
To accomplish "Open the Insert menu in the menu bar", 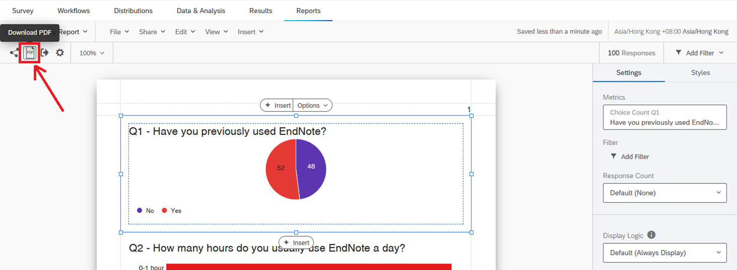I will (x=250, y=32).
